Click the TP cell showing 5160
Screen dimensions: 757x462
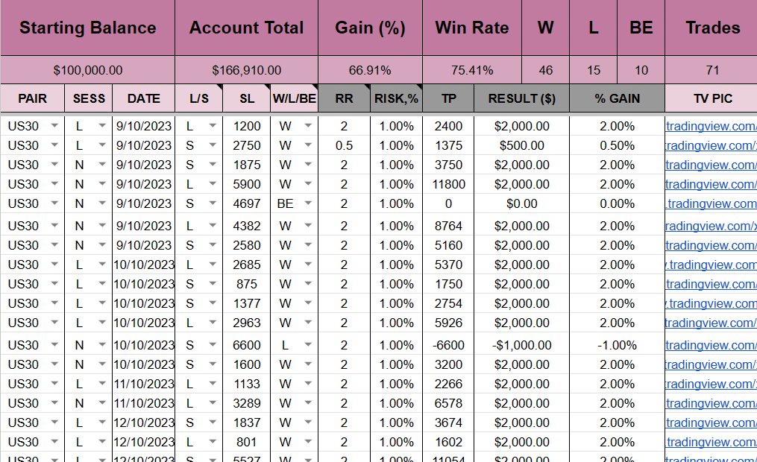click(x=448, y=245)
